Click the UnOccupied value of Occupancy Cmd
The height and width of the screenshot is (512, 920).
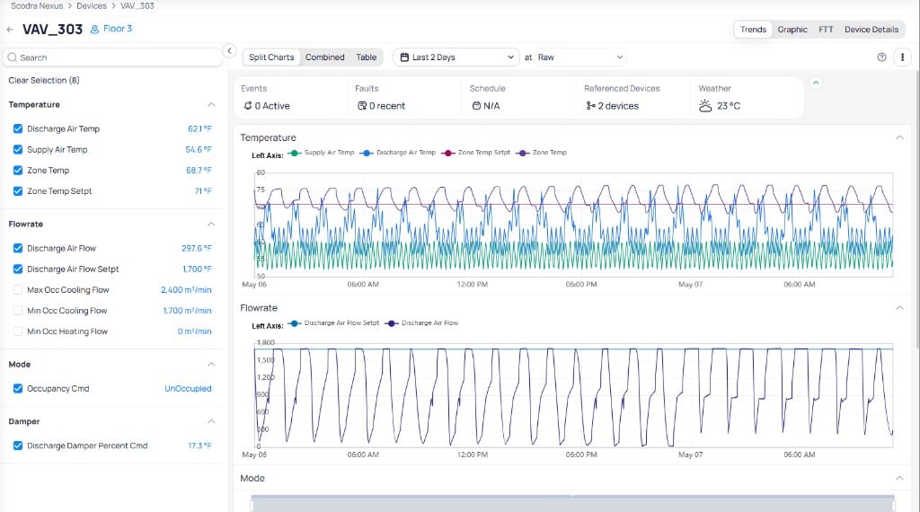click(188, 389)
